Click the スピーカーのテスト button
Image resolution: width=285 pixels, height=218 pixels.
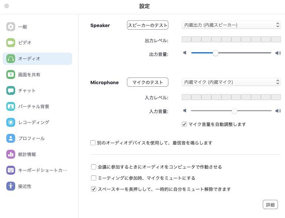click(148, 25)
